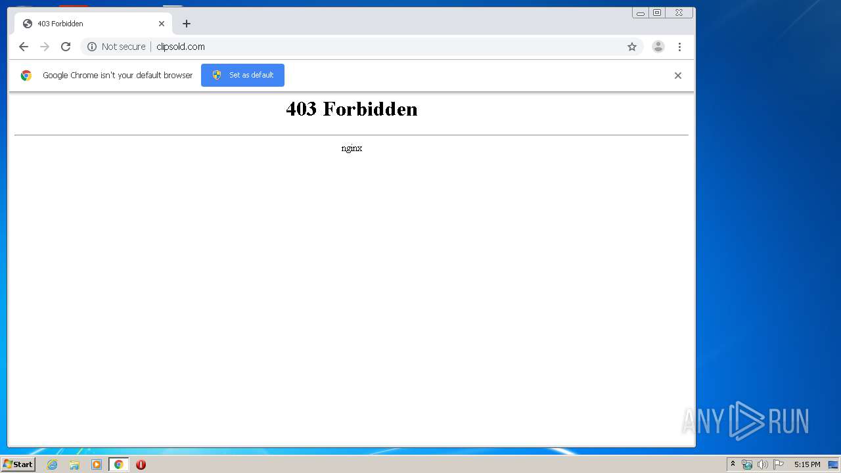Restore down the Chrome window
The width and height of the screenshot is (841, 473).
[657, 12]
